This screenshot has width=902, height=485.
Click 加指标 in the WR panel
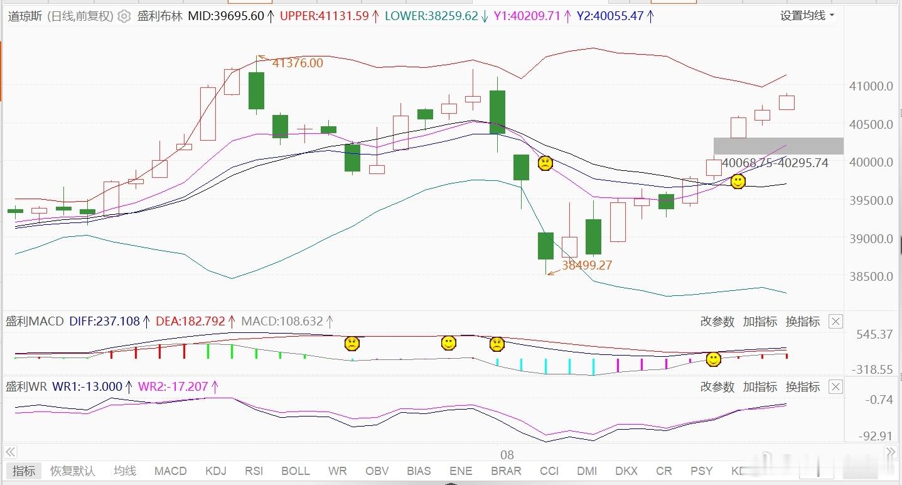tap(760, 387)
